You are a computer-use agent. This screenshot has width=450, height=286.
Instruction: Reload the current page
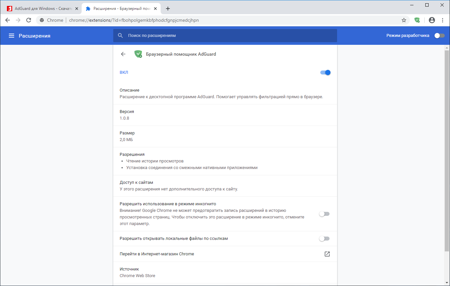29,20
